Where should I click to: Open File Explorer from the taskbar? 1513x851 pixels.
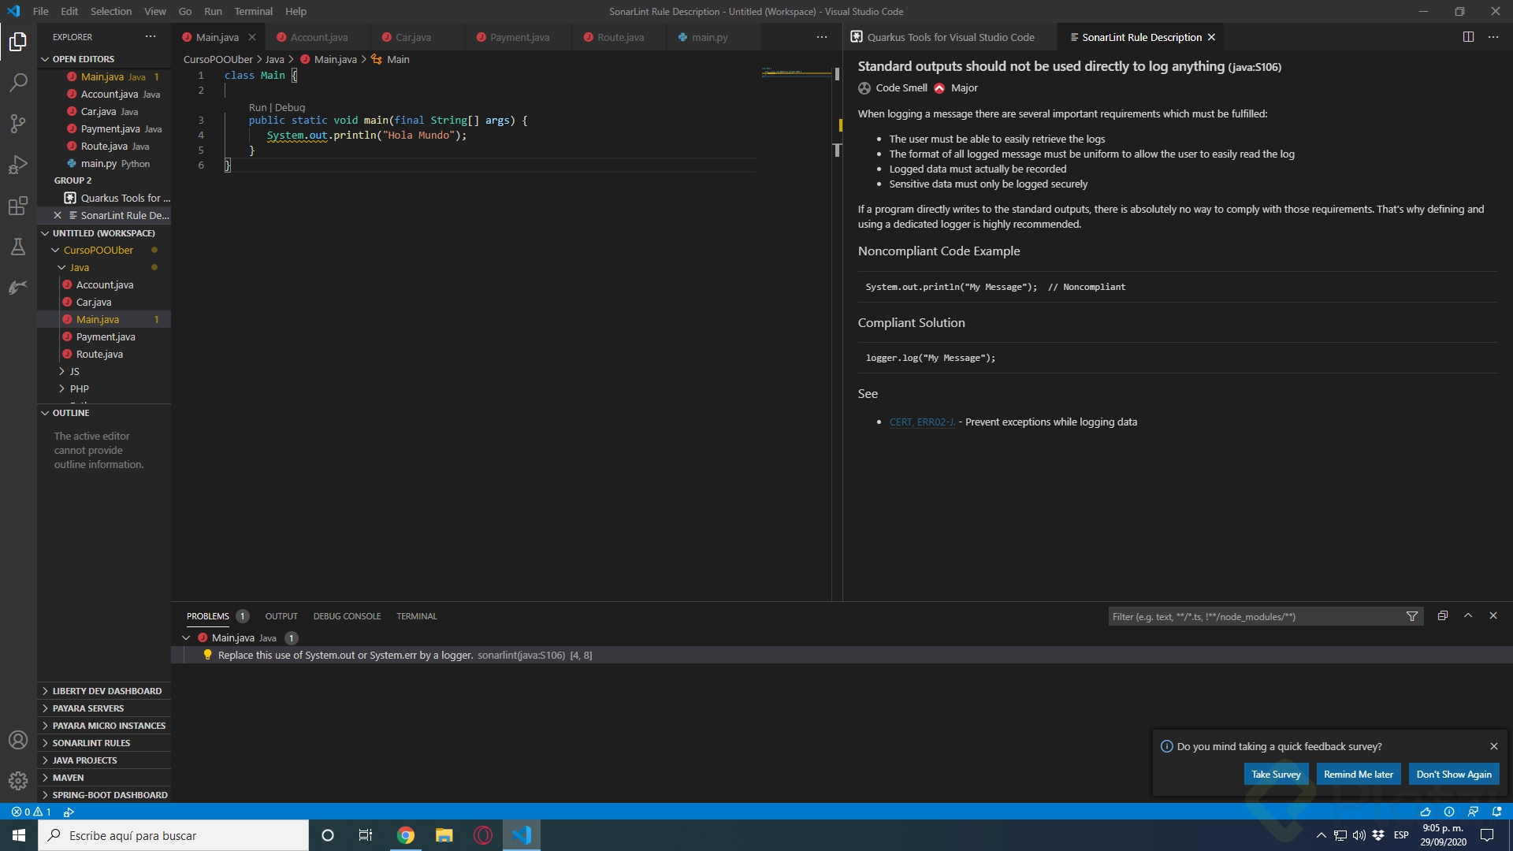point(444,835)
